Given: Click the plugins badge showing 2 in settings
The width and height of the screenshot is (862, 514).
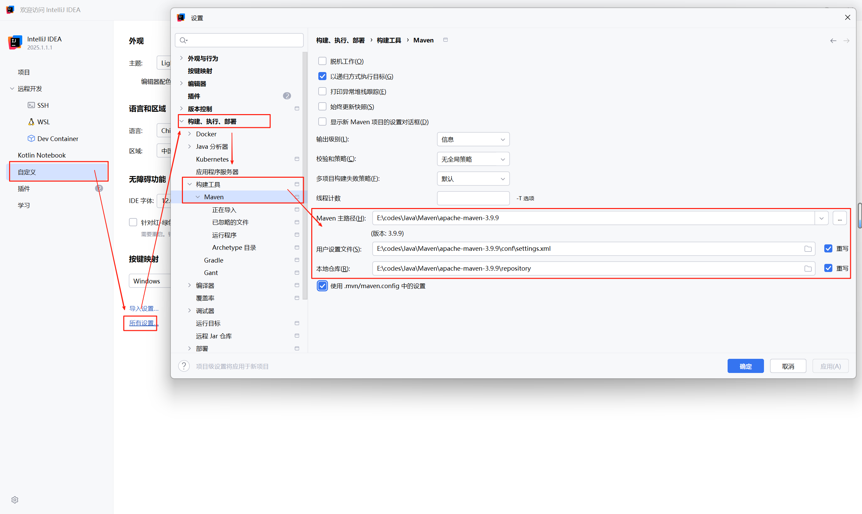Looking at the screenshot, I should point(287,96).
